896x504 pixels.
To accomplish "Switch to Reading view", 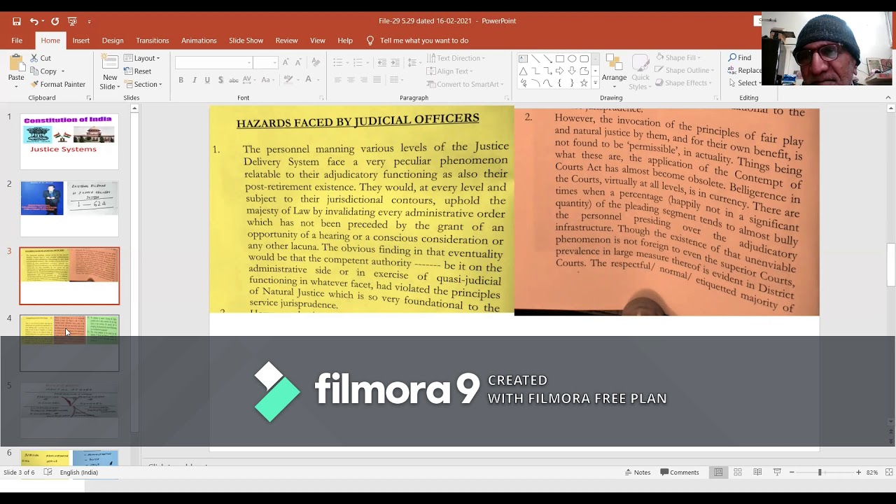I will click(x=757, y=472).
